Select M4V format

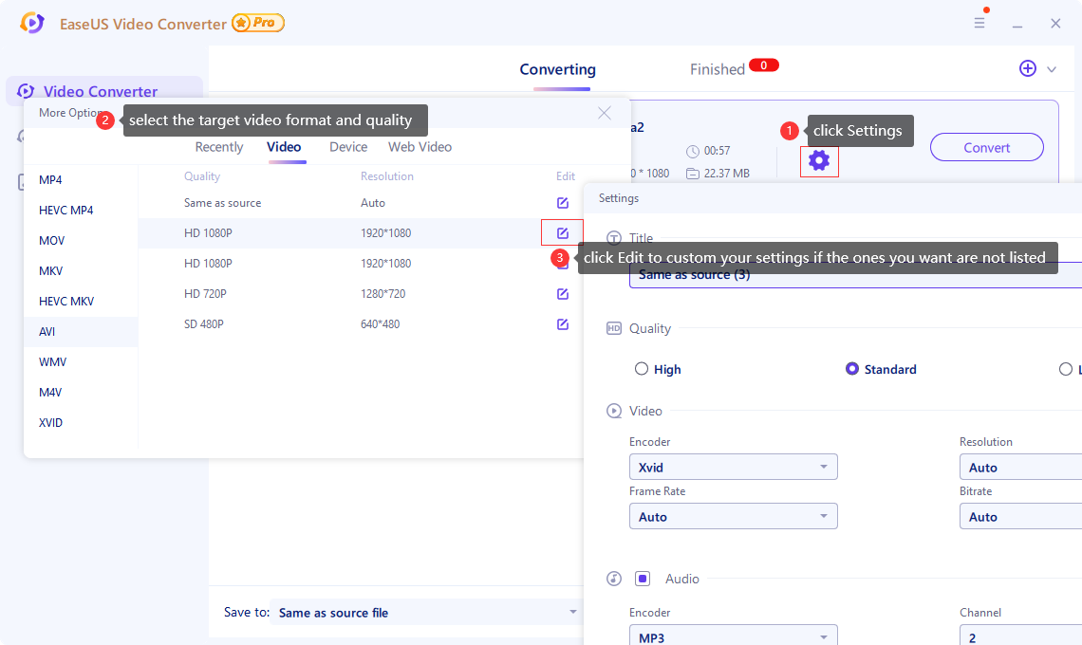(x=81, y=393)
